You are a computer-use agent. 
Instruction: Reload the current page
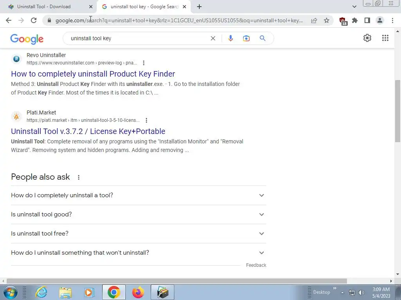pos(34,20)
